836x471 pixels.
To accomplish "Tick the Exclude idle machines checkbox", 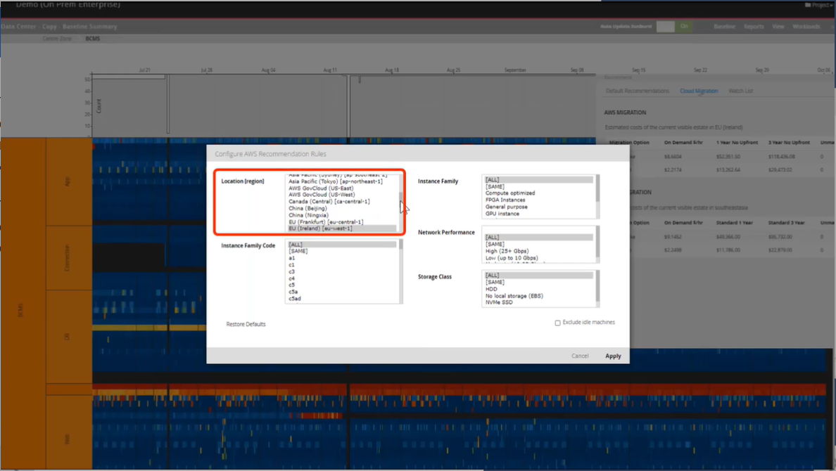I will pyautogui.click(x=558, y=323).
